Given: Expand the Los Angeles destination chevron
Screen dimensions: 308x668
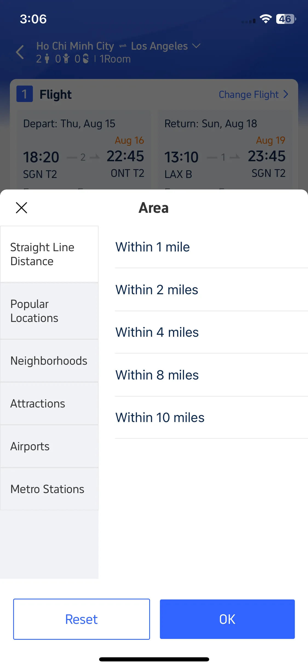Looking at the screenshot, I should pyautogui.click(x=196, y=46).
